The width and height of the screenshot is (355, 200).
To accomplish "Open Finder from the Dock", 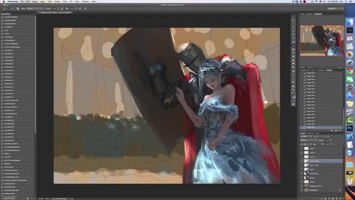I will click(x=349, y=22).
